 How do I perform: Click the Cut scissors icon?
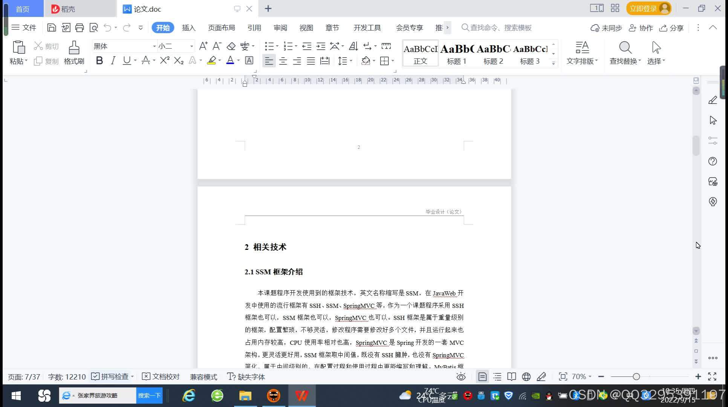(38, 46)
